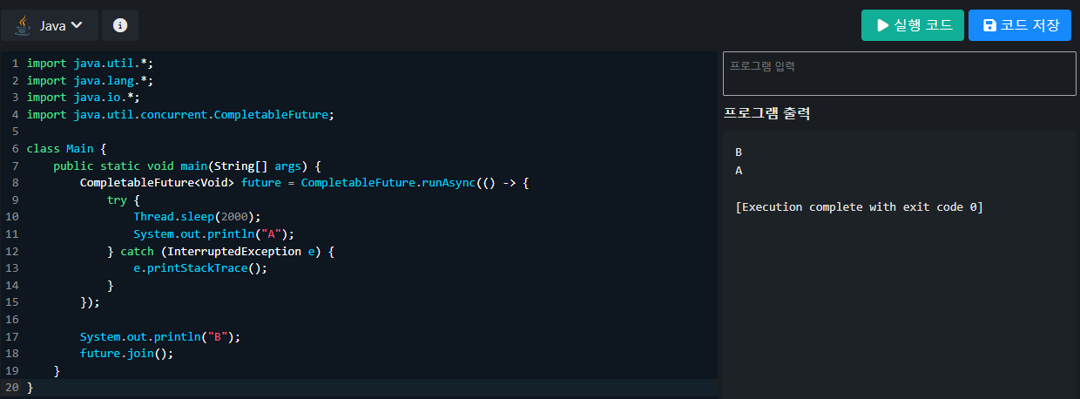This screenshot has height=399, width=1080.
Task: Click "import java.util.*;" code line
Action: [x=90, y=63]
